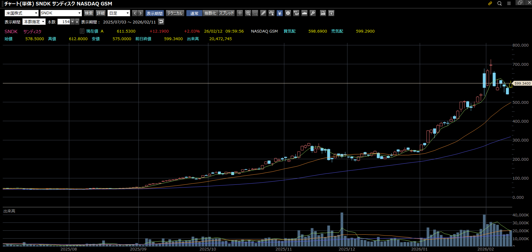Click the wrench settings icon

click(x=312, y=13)
